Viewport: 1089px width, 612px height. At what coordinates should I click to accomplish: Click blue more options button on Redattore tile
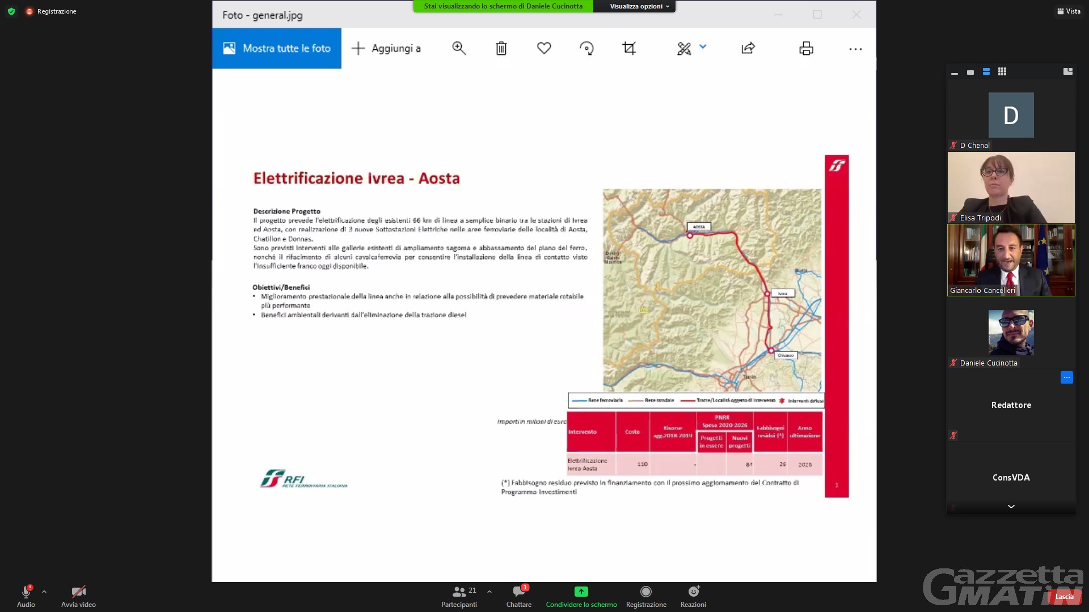point(1067,377)
